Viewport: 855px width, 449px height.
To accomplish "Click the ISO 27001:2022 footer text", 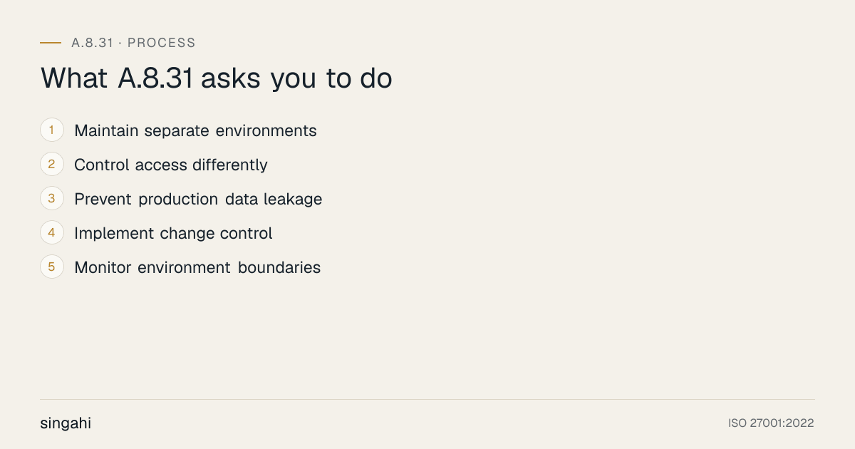I will [771, 423].
